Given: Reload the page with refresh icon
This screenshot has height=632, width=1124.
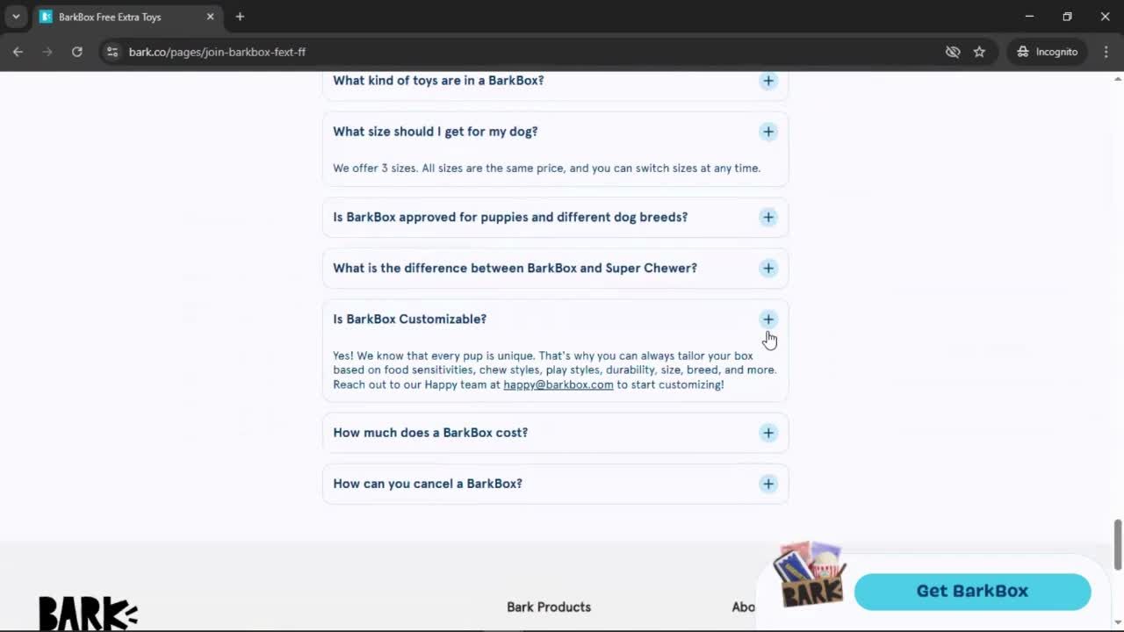Looking at the screenshot, I should (x=77, y=52).
